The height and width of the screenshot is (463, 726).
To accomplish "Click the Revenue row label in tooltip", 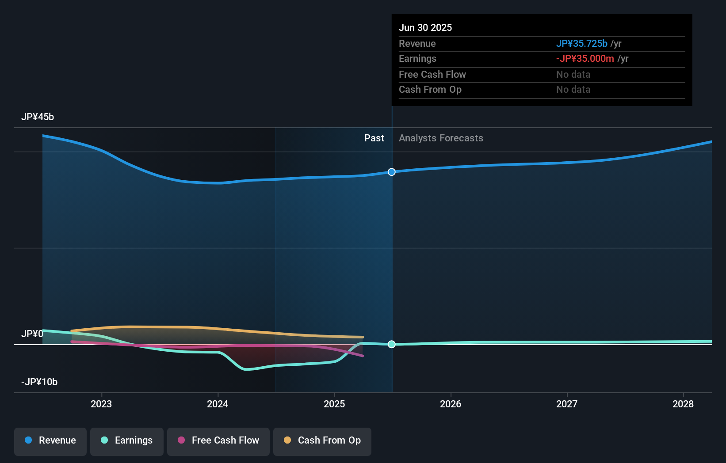I will tap(417, 44).
